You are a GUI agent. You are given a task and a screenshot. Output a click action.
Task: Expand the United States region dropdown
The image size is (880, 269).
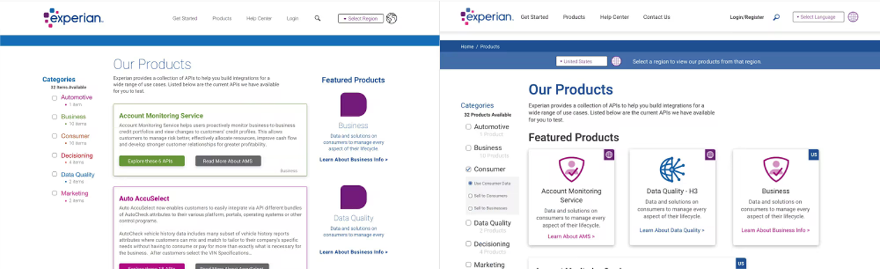(581, 61)
